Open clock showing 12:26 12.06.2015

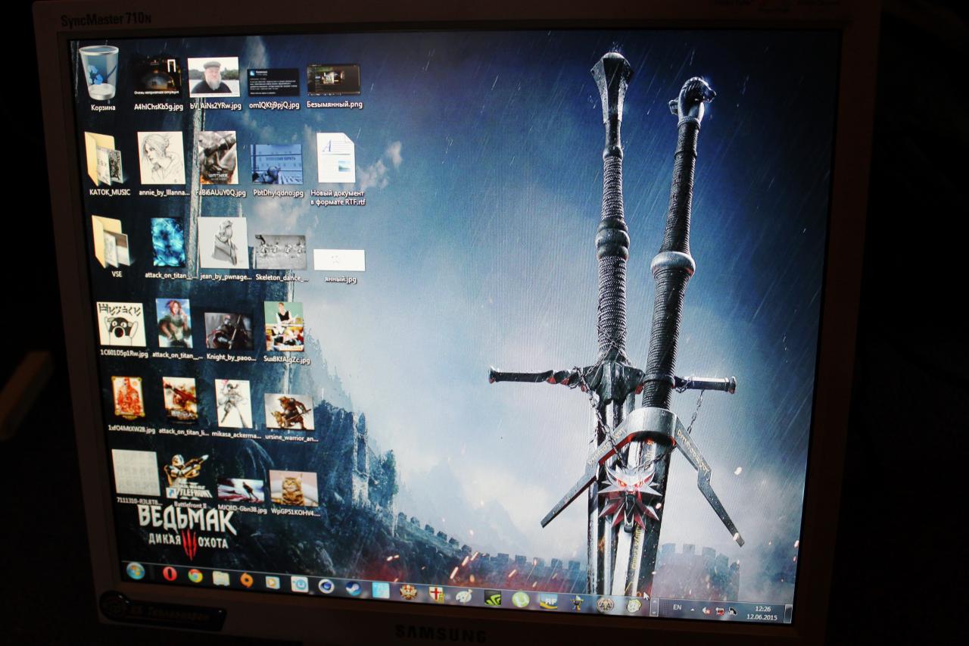tap(763, 613)
